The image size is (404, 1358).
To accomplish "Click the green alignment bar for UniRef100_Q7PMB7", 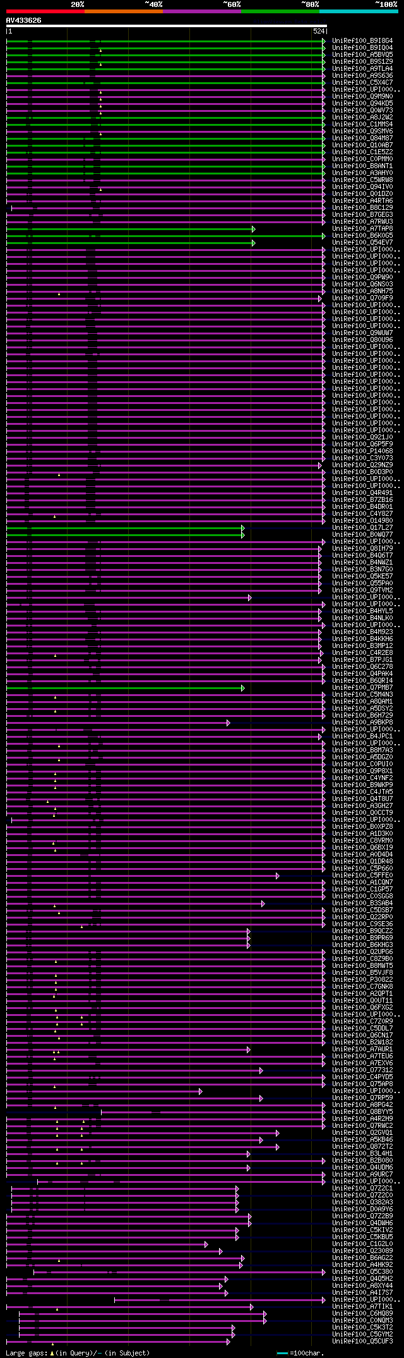I will [x=125, y=688].
